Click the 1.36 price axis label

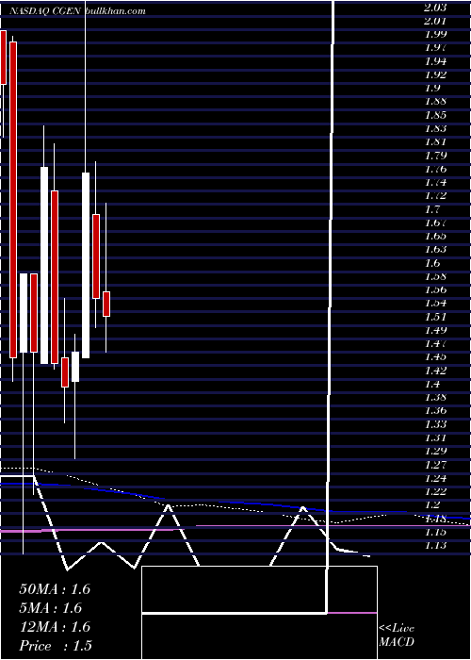coord(435,411)
